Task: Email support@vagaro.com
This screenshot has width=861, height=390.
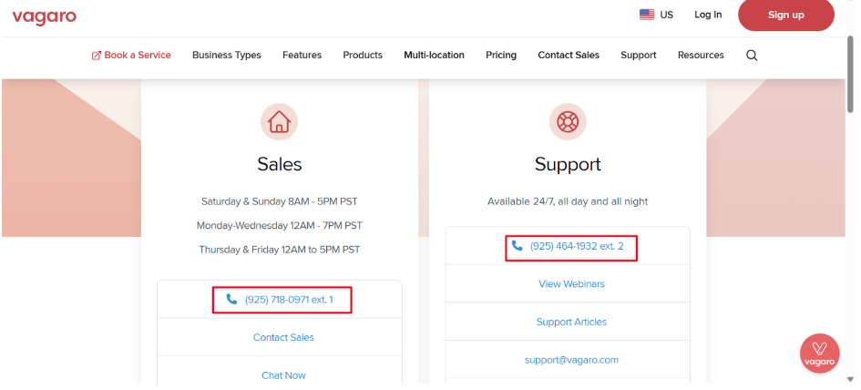Action: (571, 360)
